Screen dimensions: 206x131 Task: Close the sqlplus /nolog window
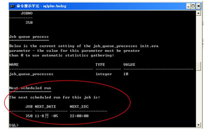(199, 6)
